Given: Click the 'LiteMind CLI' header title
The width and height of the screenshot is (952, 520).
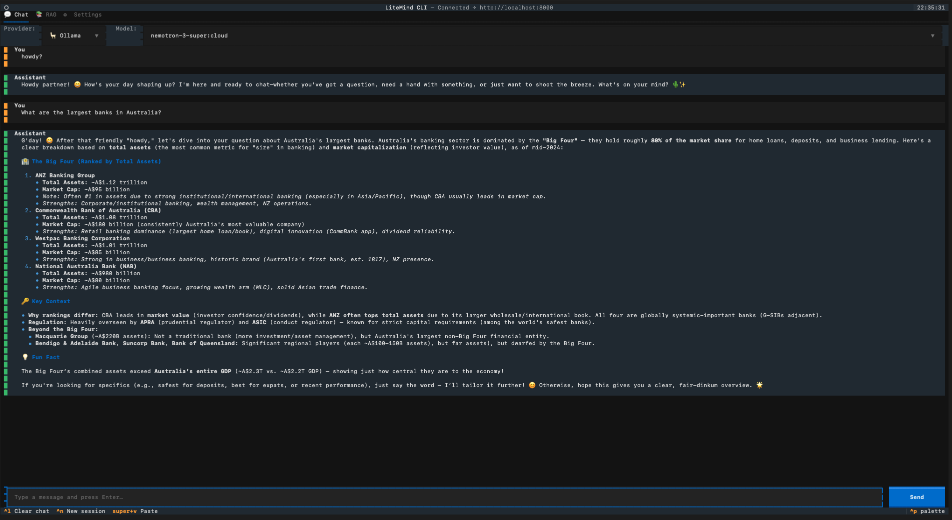Looking at the screenshot, I should pyautogui.click(x=406, y=8).
